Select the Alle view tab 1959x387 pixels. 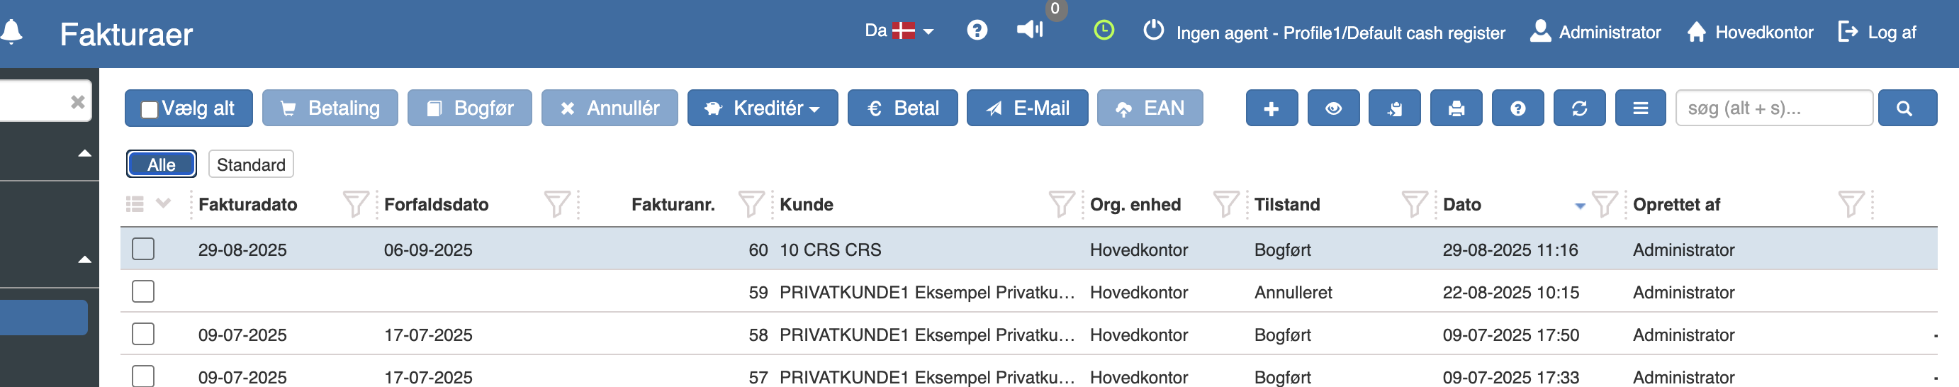click(161, 164)
